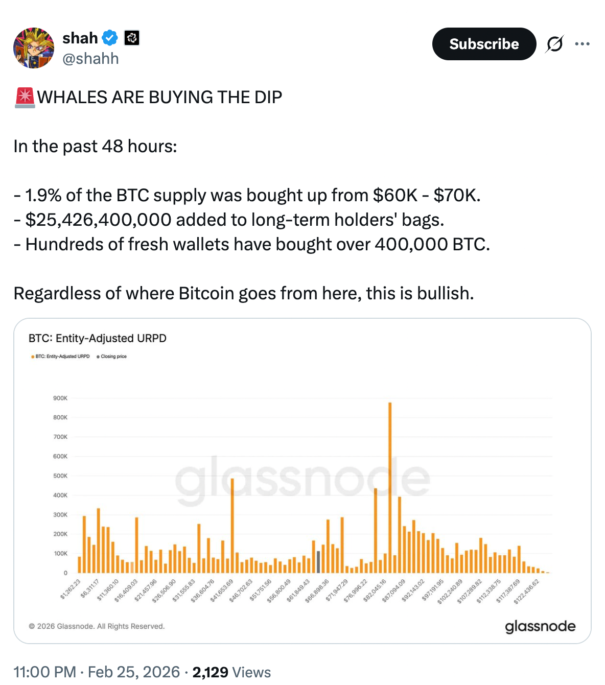Click the orange legend dot for URPD data
This screenshot has height=685, width=605.
click(32, 356)
